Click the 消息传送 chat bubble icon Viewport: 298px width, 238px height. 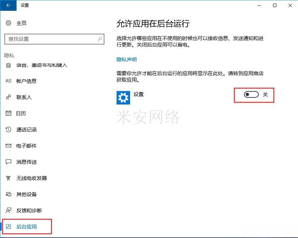8,162
